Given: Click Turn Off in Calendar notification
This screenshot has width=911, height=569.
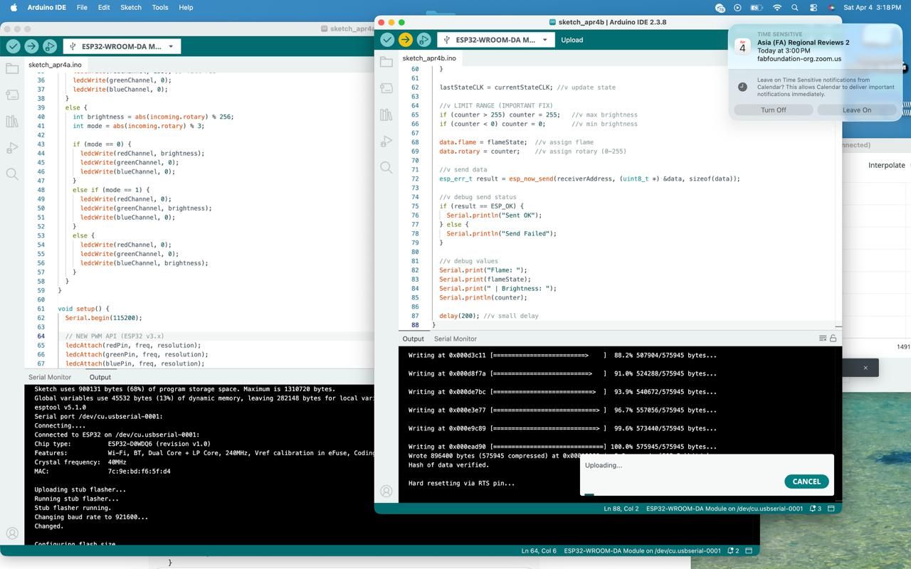Looking at the screenshot, I should 773,110.
